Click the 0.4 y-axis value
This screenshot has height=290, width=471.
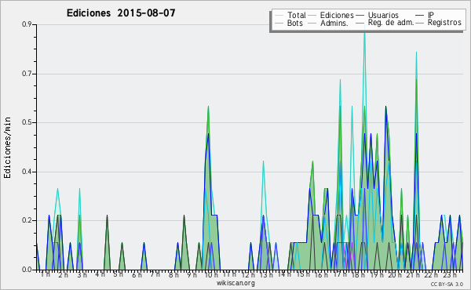click(27, 172)
